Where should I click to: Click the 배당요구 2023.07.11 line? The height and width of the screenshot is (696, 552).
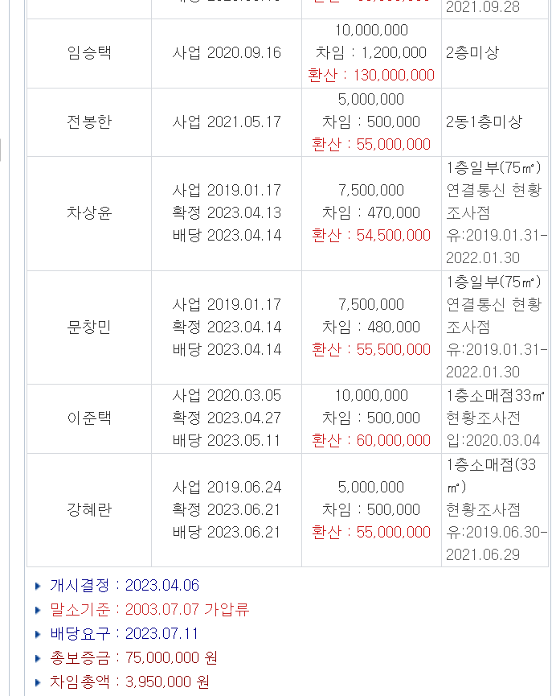click(125, 634)
